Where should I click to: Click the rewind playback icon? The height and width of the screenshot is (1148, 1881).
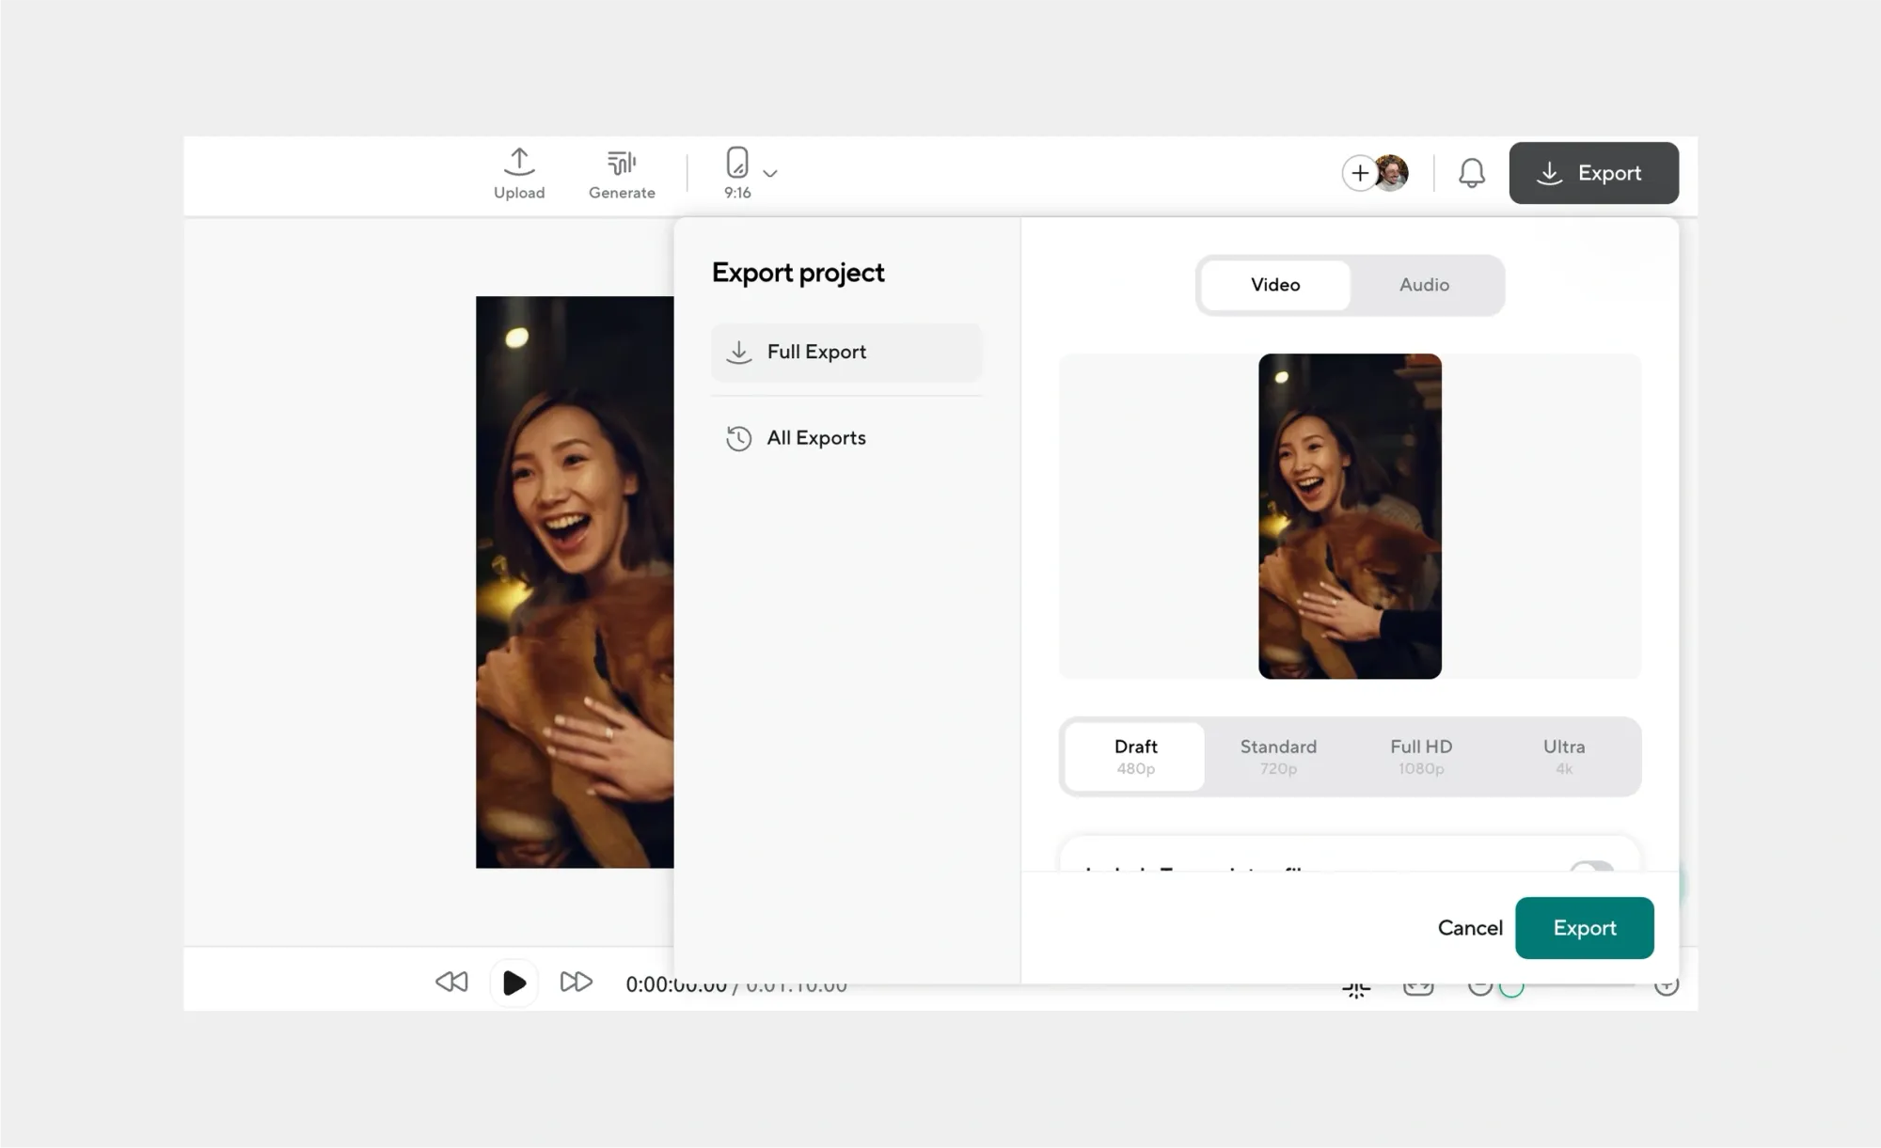[451, 983]
